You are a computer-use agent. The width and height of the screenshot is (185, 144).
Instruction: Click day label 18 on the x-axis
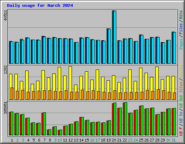[x=103, y=140]
